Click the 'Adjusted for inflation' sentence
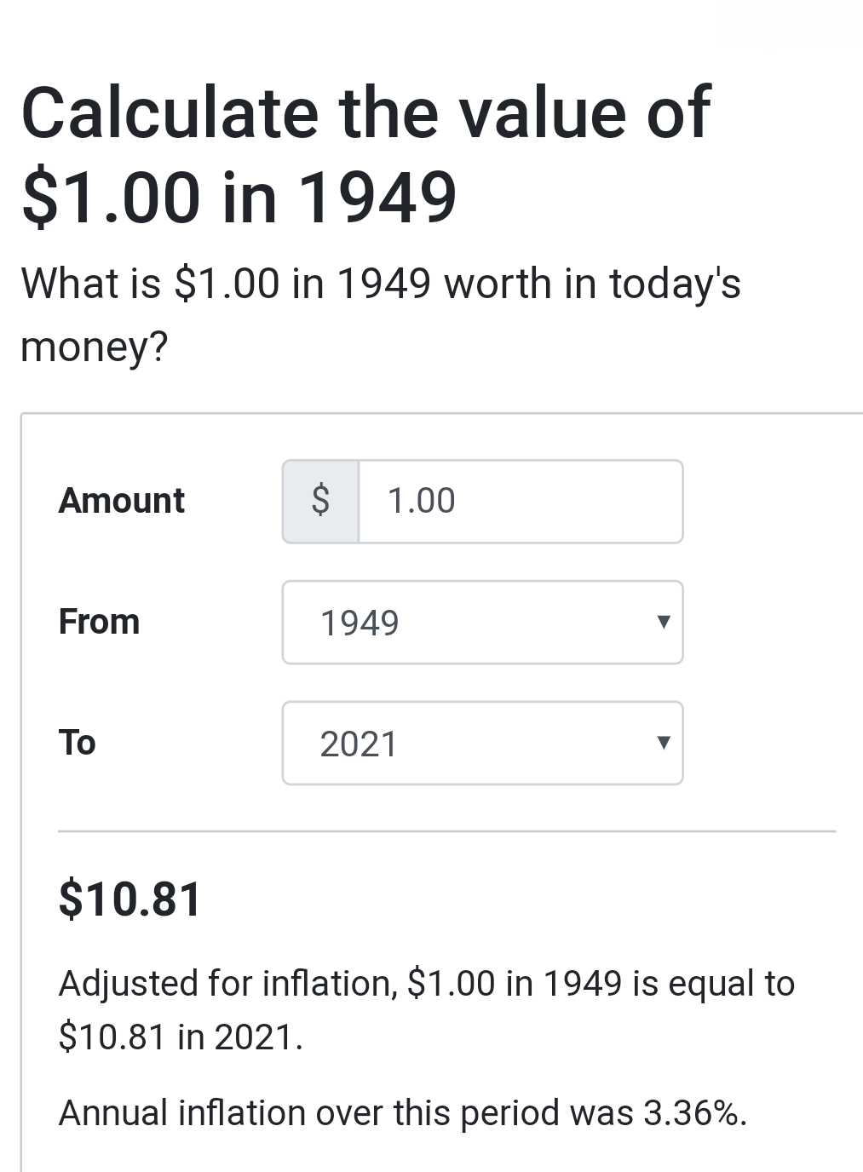The image size is (863, 1172). tap(426, 984)
